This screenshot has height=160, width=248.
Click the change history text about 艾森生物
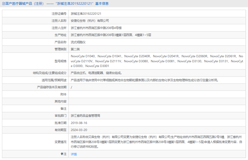pos(156,142)
